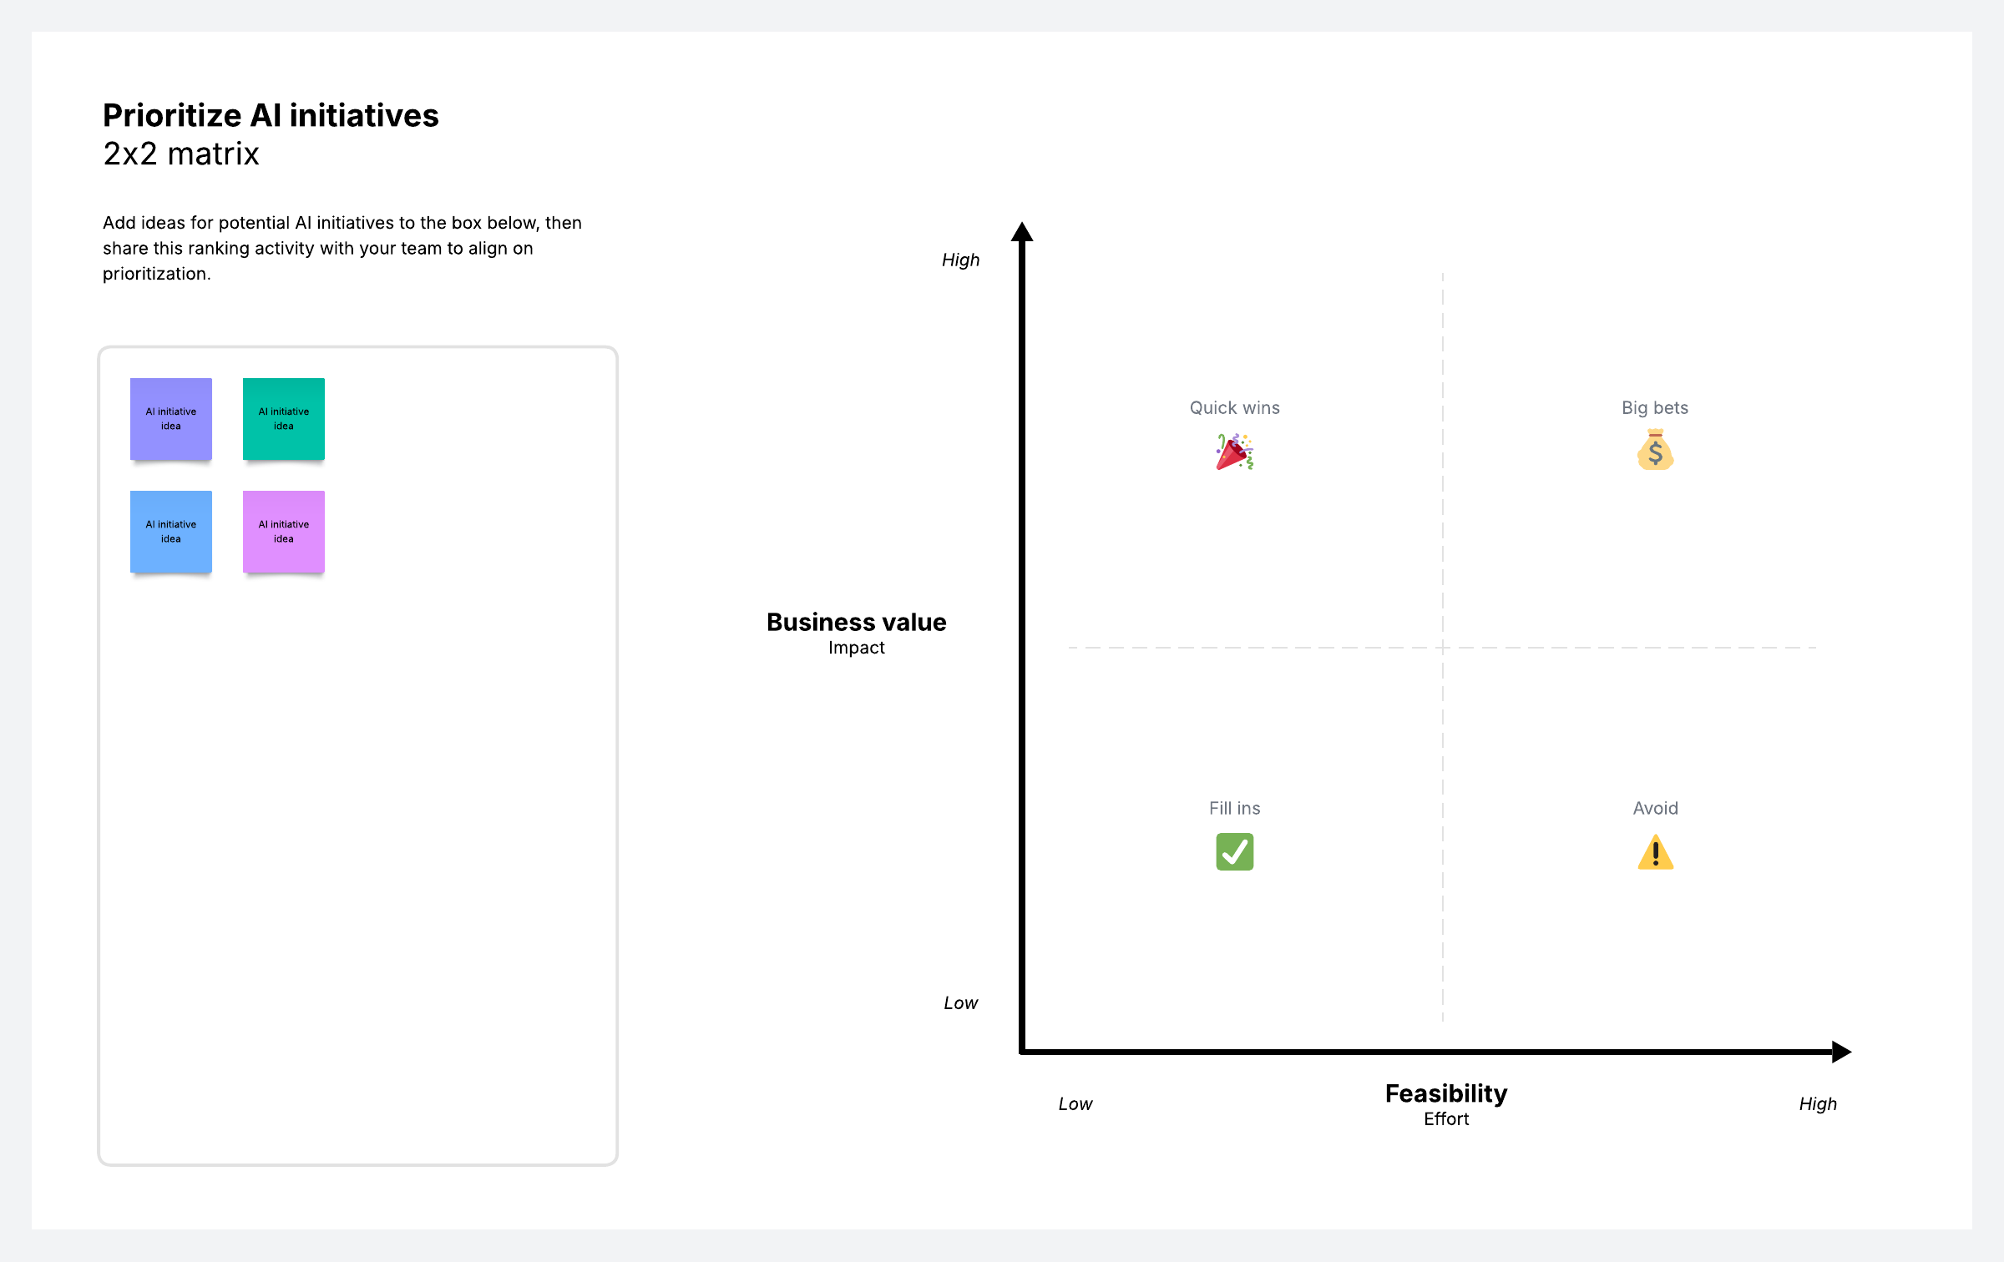Select the money bag emoji under Big bets

tap(1655, 450)
